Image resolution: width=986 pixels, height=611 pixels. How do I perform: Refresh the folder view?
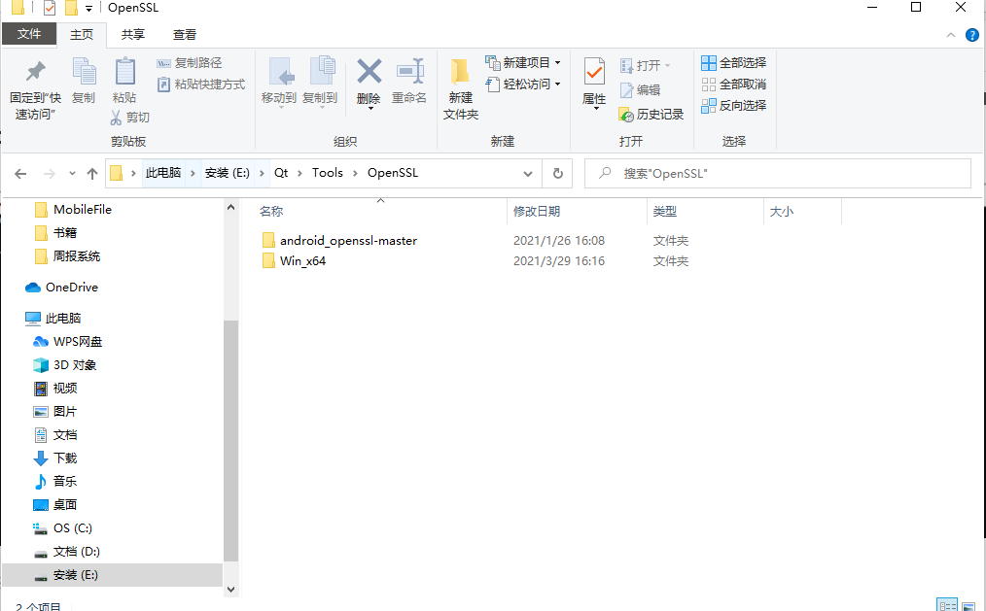point(556,173)
